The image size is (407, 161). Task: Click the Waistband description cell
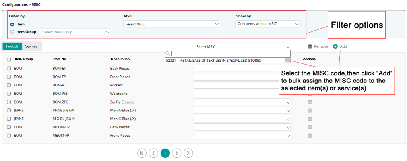pos(119,94)
